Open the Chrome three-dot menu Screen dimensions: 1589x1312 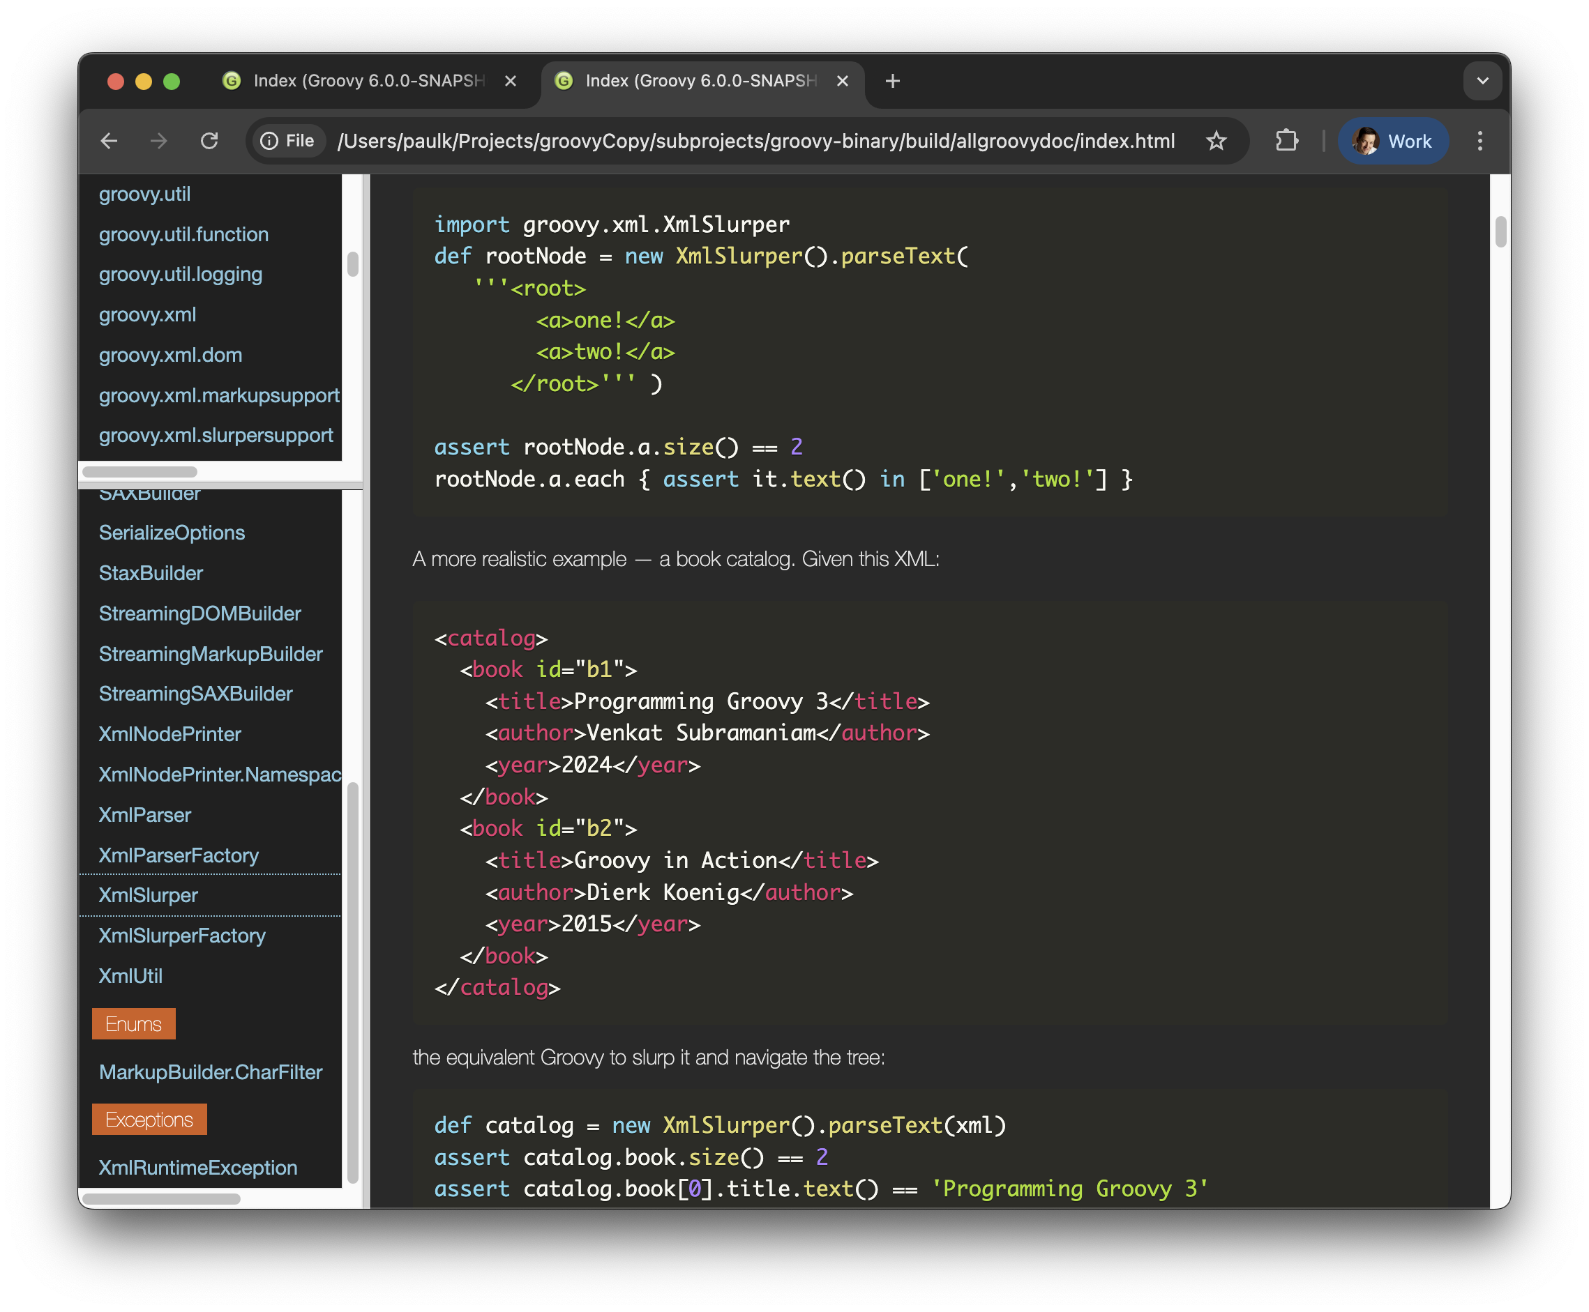tap(1479, 142)
